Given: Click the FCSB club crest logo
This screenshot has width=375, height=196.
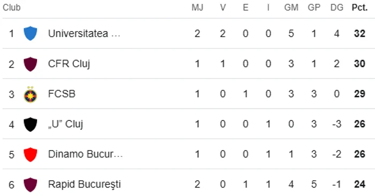Looking at the screenshot, I should coord(31,94).
